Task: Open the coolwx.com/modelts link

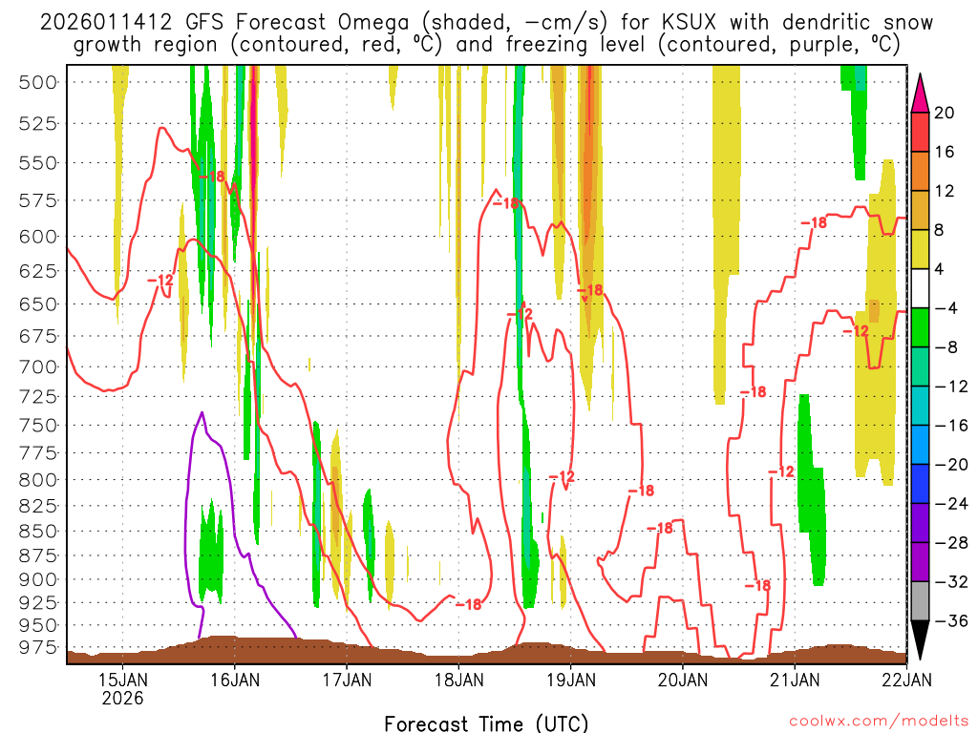Action: point(879,722)
